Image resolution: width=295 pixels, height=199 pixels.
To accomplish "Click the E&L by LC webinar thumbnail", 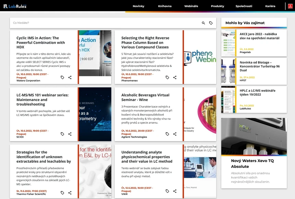I will point(95,171).
